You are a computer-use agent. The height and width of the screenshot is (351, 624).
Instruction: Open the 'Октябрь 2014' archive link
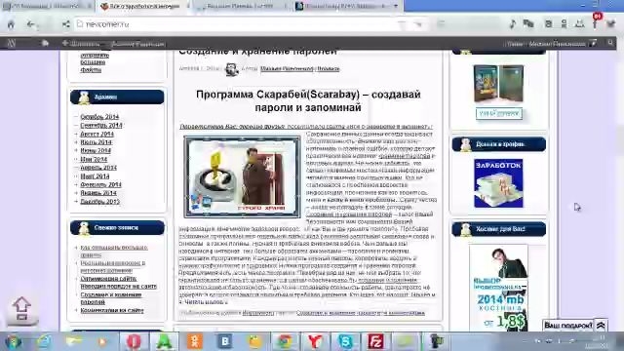pos(99,117)
